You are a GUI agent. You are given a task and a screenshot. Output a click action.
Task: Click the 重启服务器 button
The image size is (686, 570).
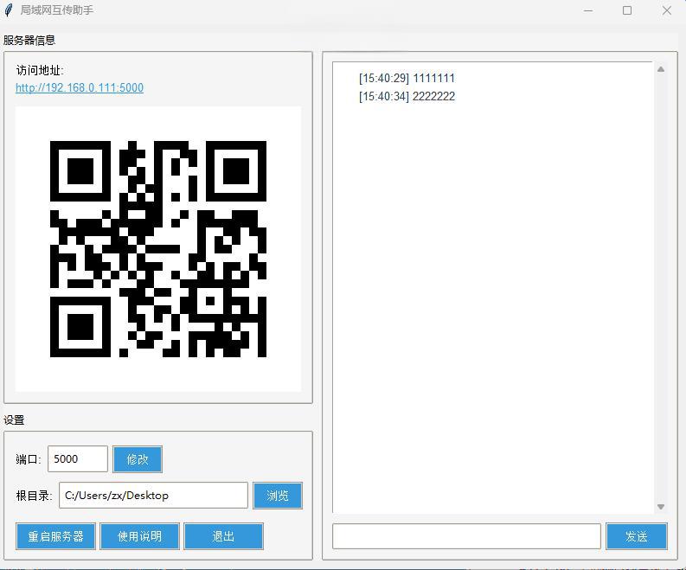pyautogui.click(x=55, y=536)
